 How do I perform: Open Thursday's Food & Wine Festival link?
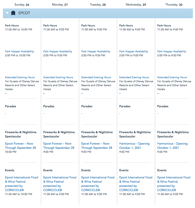point(174,184)
